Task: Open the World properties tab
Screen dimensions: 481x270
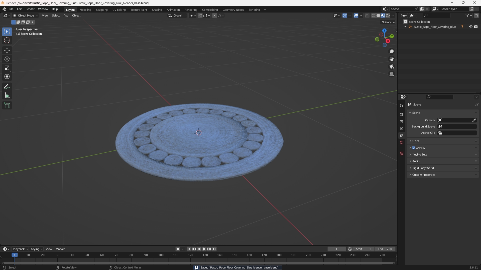Action: click(x=402, y=142)
